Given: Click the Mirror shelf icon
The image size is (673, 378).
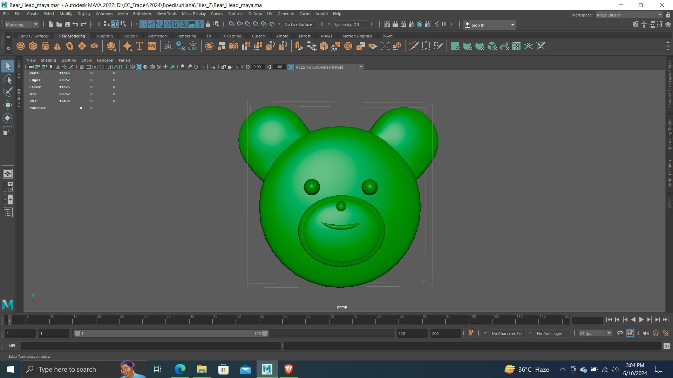Looking at the screenshot, I should pyautogui.click(x=234, y=46).
